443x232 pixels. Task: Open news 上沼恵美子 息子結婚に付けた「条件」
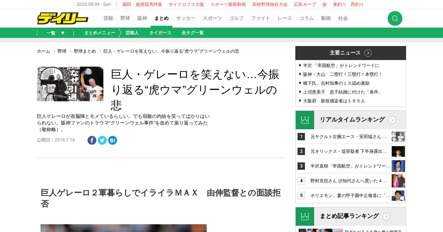coord(342,92)
